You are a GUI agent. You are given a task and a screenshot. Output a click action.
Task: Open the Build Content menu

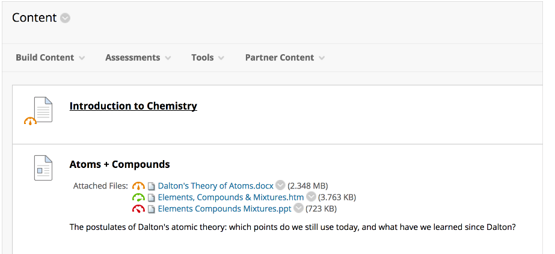pos(51,57)
